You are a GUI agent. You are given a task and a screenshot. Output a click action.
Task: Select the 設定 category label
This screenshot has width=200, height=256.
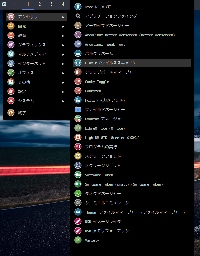(x=22, y=91)
